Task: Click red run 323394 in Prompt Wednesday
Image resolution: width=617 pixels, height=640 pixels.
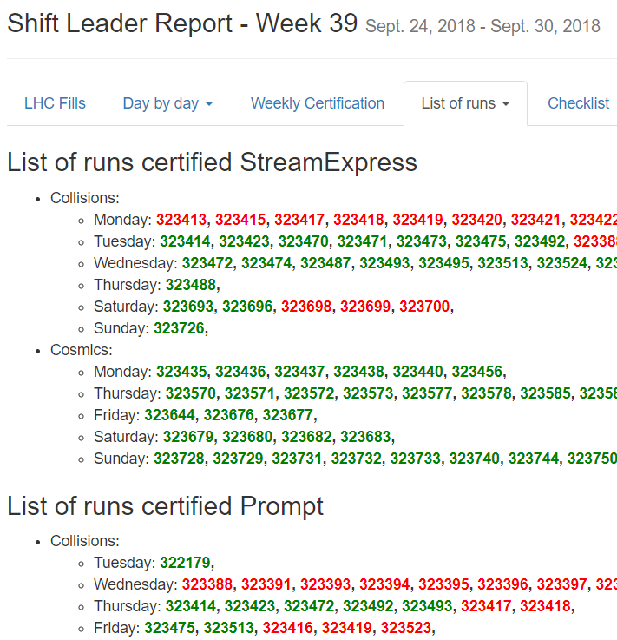Action: (x=384, y=584)
